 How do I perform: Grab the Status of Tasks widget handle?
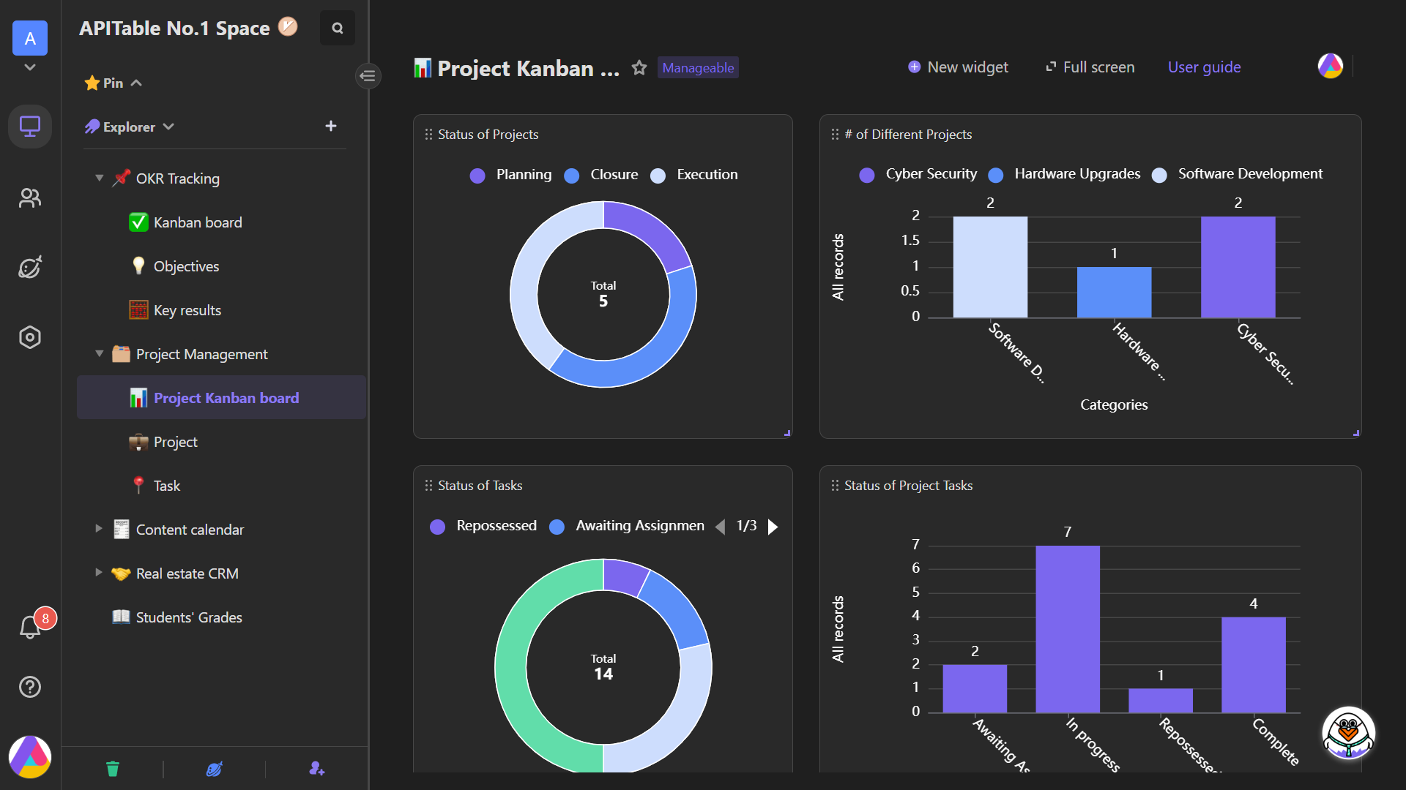coord(428,486)
